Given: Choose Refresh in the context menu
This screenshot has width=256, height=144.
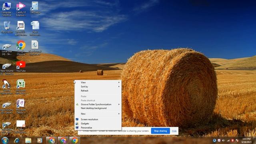Looking at the screenshot, I should [98, 91].
